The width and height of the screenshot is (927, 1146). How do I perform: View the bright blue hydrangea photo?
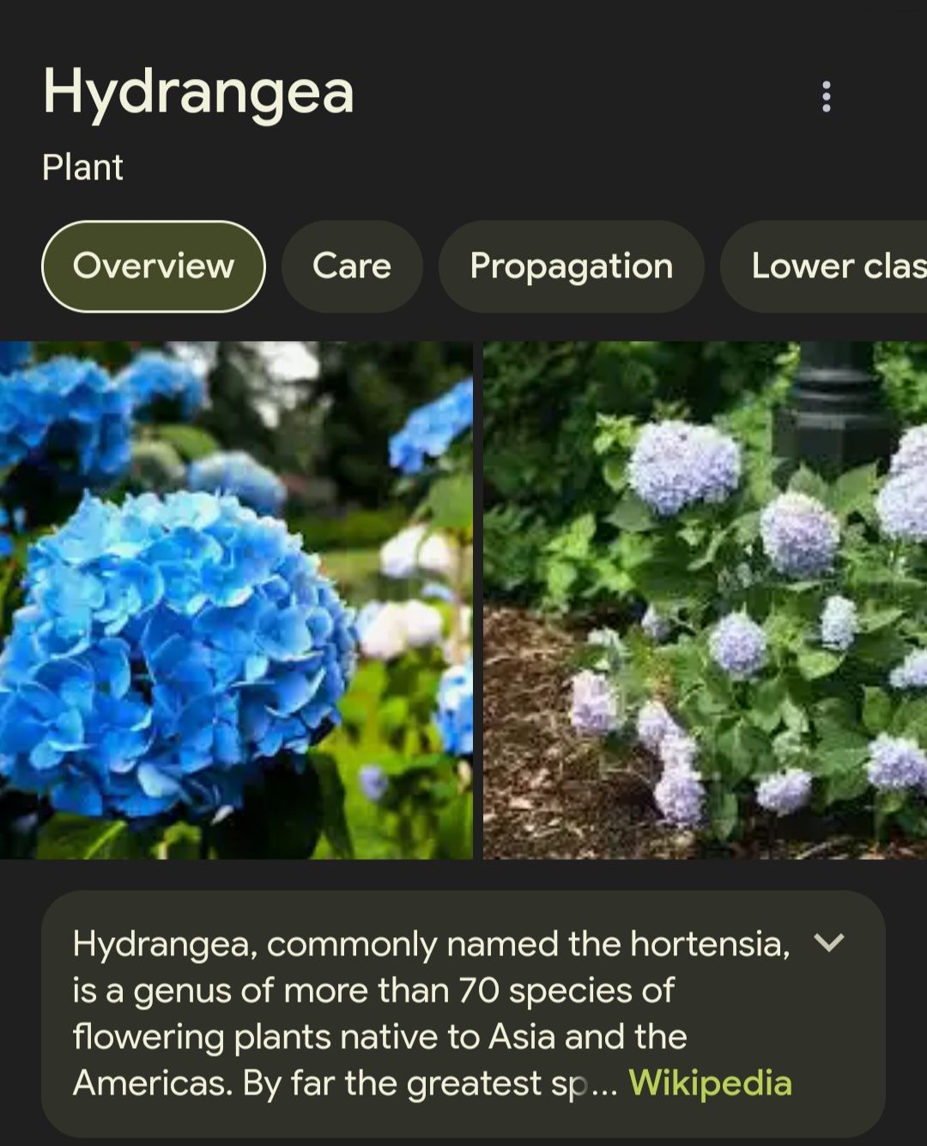(x=236, y=600)
